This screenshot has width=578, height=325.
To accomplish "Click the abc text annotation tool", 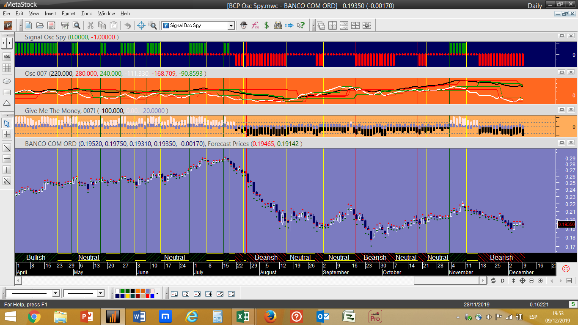I will tap(7, 56).
